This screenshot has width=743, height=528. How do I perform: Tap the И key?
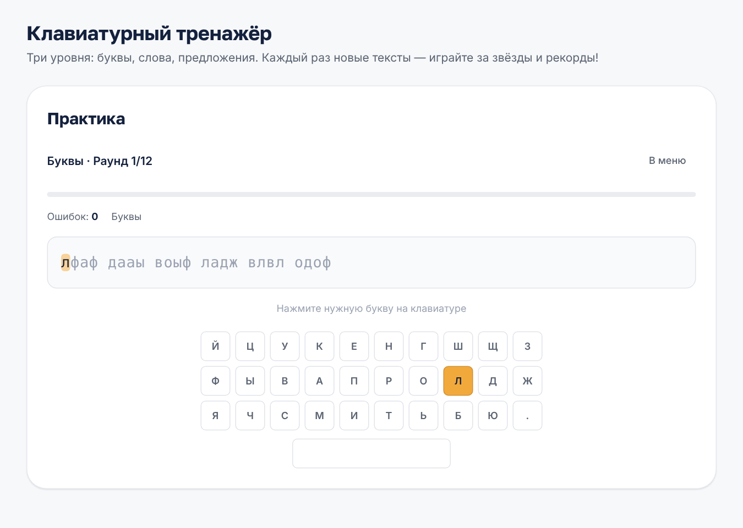[x=354, y=415]
